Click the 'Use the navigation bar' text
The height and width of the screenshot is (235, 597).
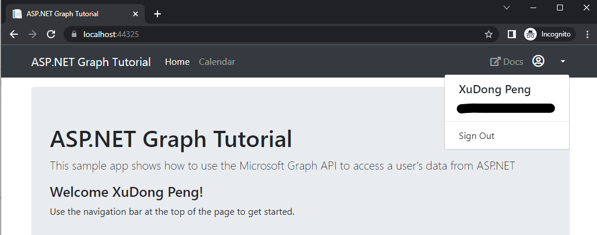[x=172, y=212]
